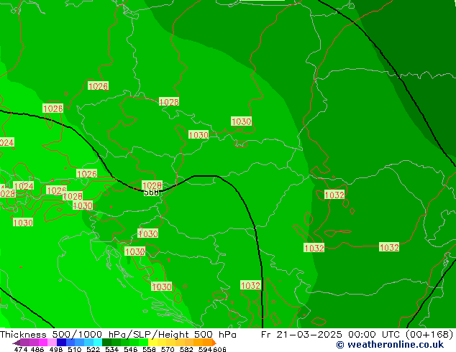Select the bright yellow legend swatch at 558
This screenshot has width=456, height=352.
click(x=152, y=342)
